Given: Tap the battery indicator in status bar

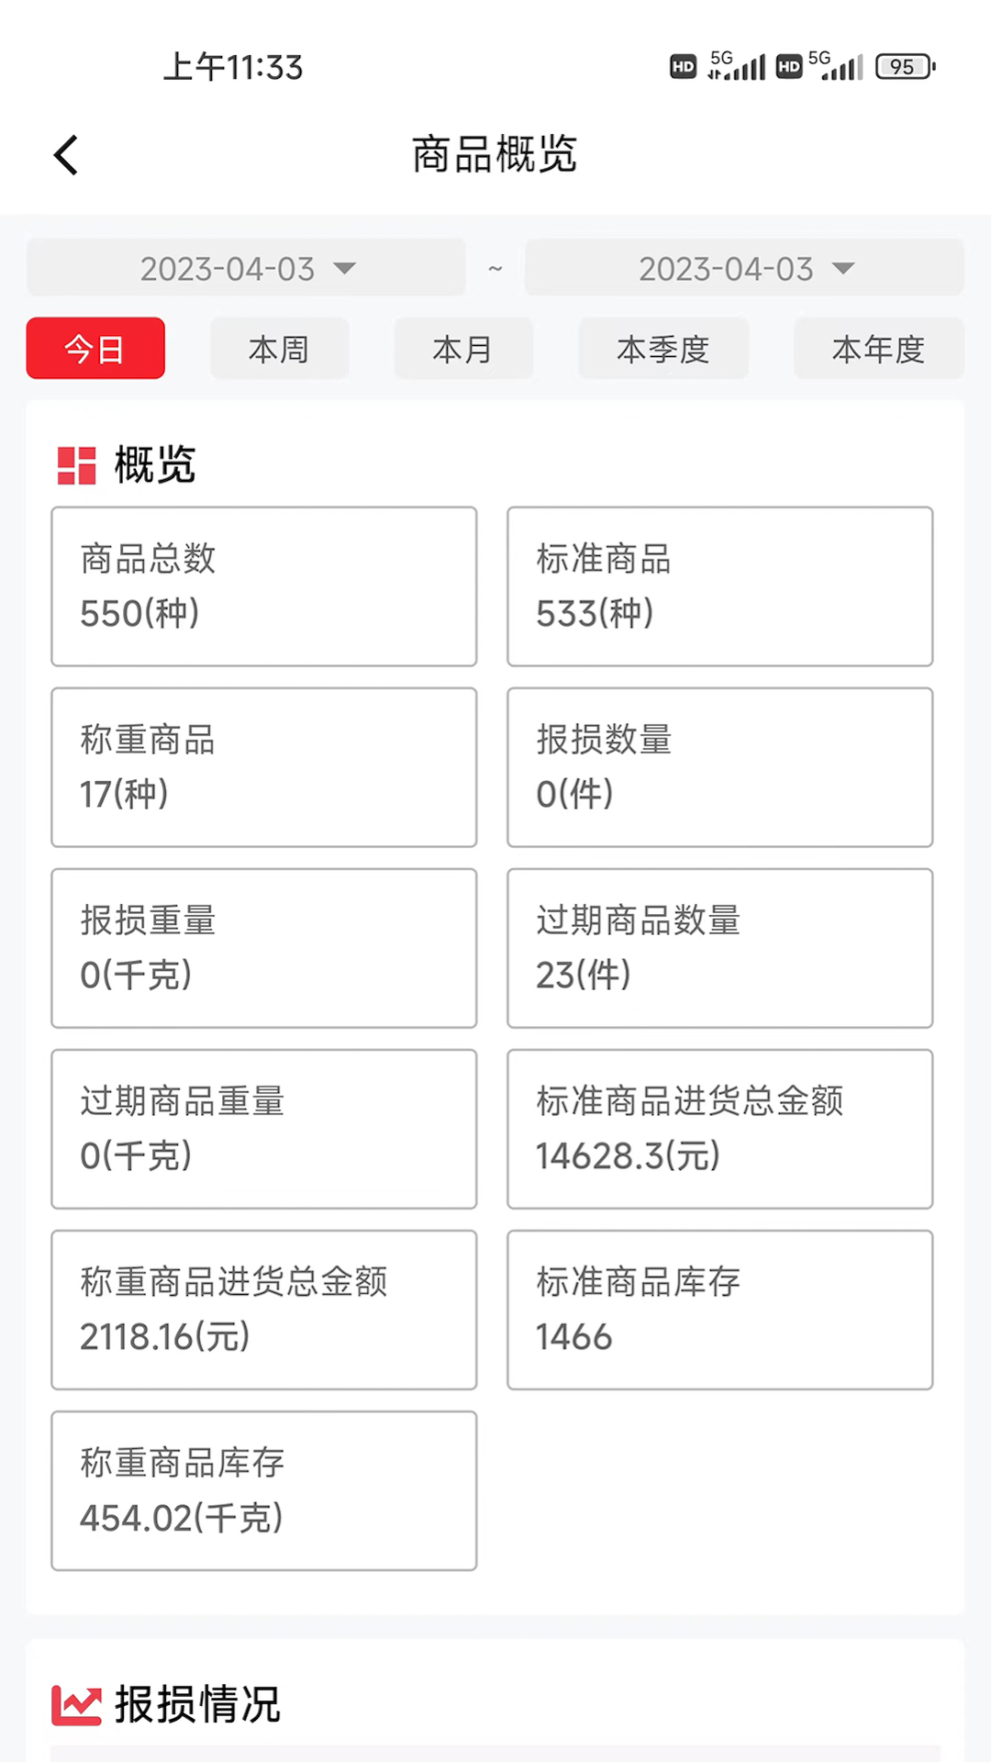Looking at the screenshot, I should coord(905,67).
